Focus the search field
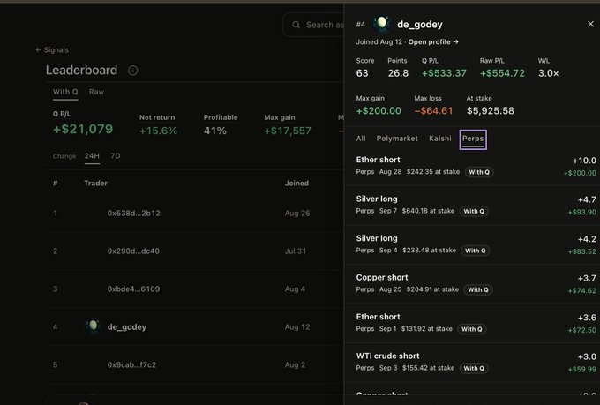This screenshot has height=405, width=600. pos(313,25)
